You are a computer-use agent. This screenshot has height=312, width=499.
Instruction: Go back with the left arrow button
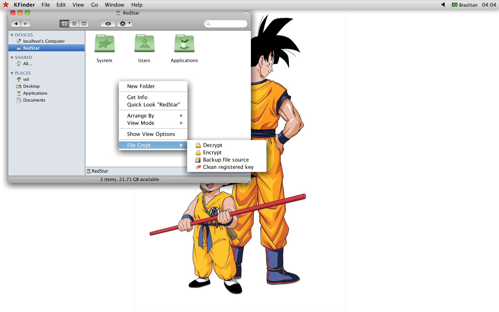tap(16, 24)
